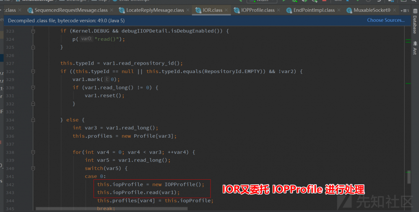Close the LocateReplyMessage.class tab
The height and width of the screenshot is (212, 419).
tap(188, 10)
